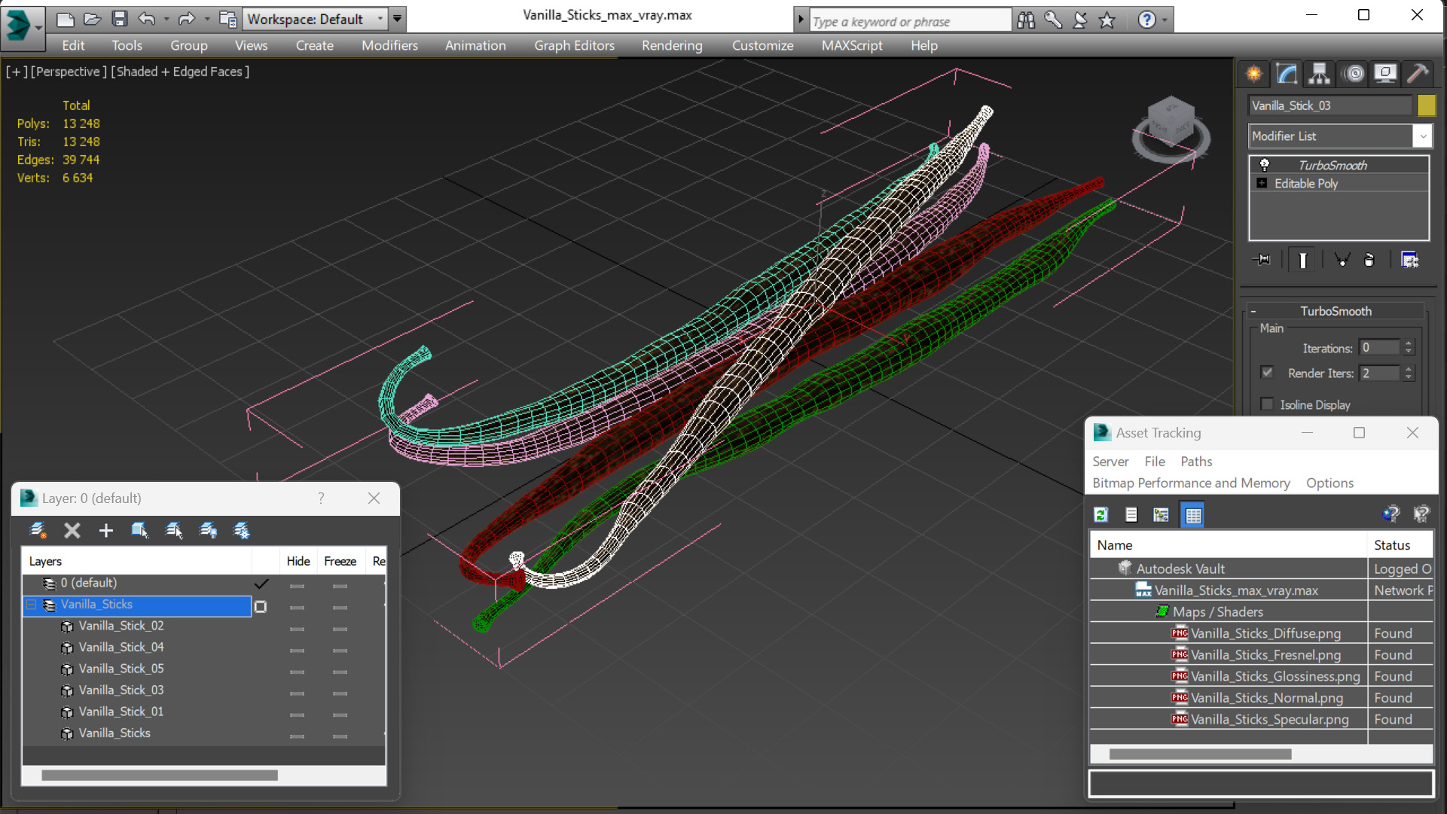
Task: Open the Rendering menu
Action: [671, 45]
